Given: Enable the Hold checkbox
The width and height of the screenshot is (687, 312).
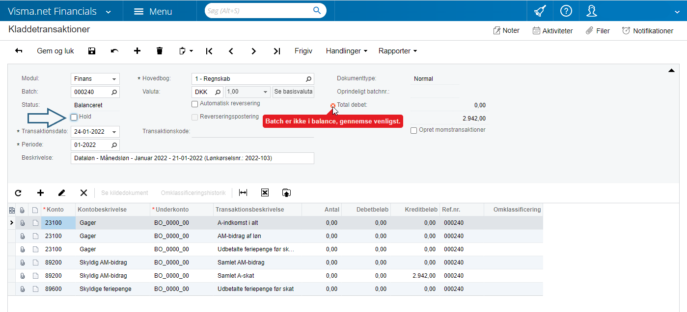Looking at the screenshot, I should [74, 117].
